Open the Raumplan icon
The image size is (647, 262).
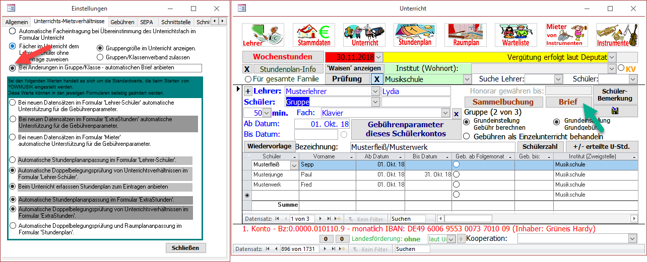466,35
